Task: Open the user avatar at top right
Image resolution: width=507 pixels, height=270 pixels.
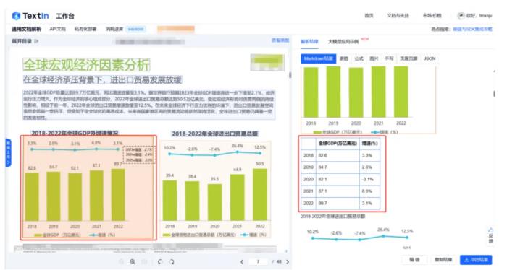Action: click(461, 15)
